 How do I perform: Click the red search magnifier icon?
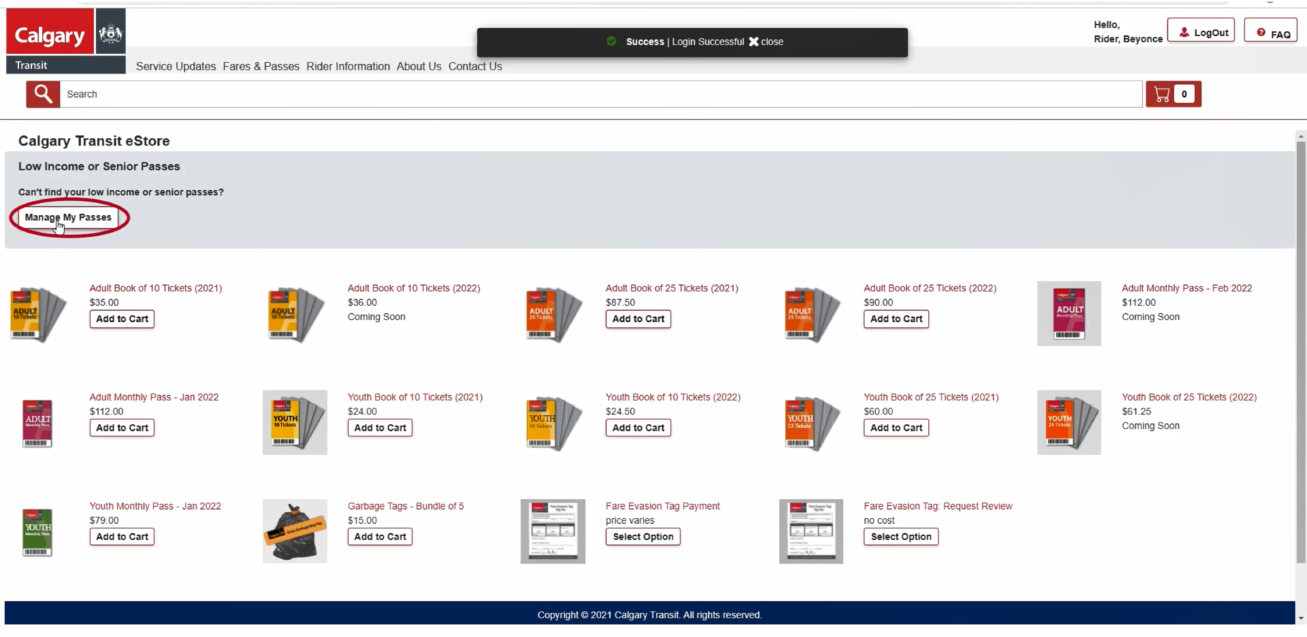coord(43,94)
